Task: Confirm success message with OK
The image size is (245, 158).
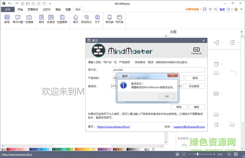Action: coord(167,96)
